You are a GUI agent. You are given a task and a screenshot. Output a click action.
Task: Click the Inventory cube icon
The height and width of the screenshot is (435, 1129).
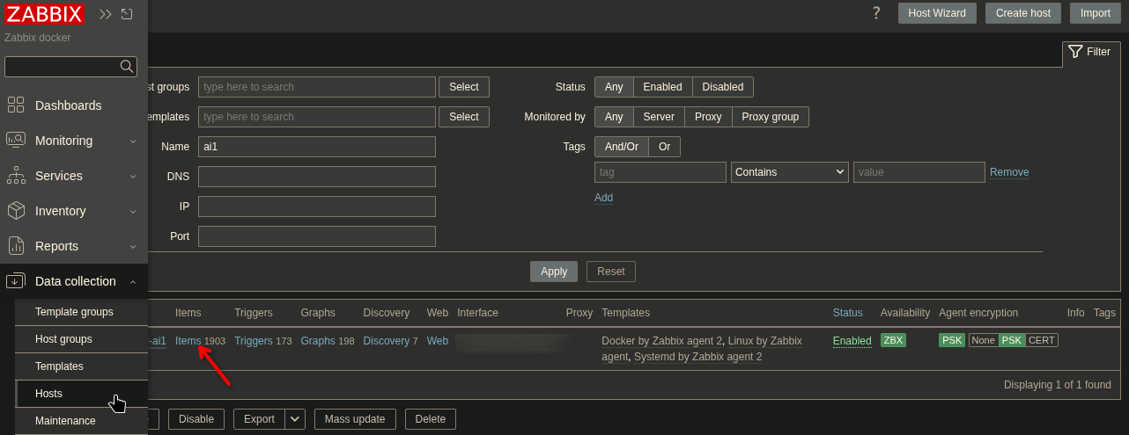tap(16, 211)
